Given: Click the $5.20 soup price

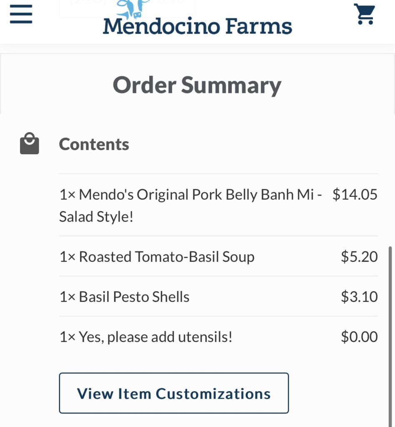Looking at the screenshot, I should click(359, 256).
